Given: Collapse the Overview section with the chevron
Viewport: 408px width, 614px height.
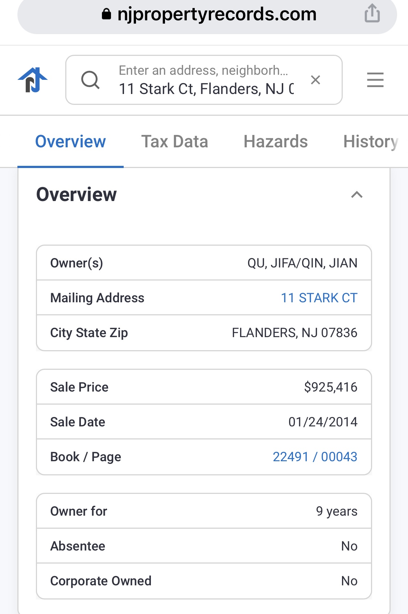Looking at the screenshot, I should pos(357,195).
